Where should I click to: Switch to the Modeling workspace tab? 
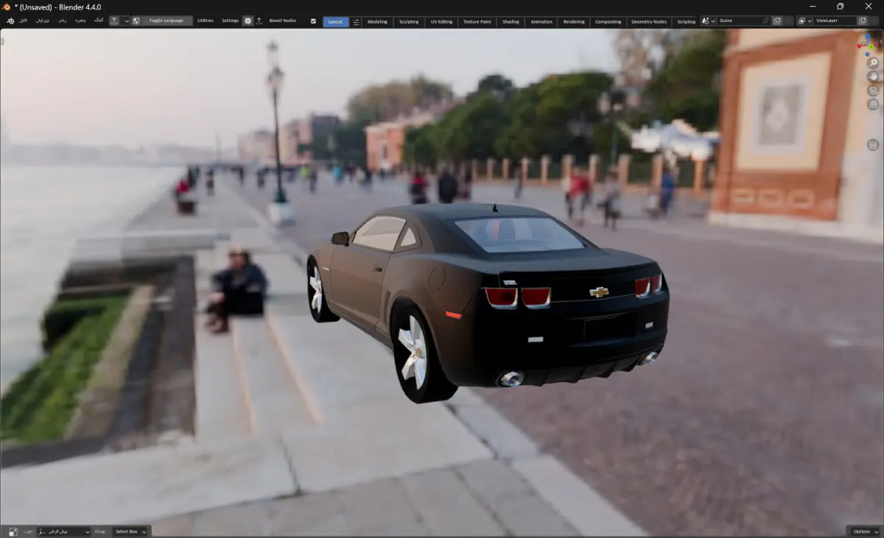[x=377, y=22]
